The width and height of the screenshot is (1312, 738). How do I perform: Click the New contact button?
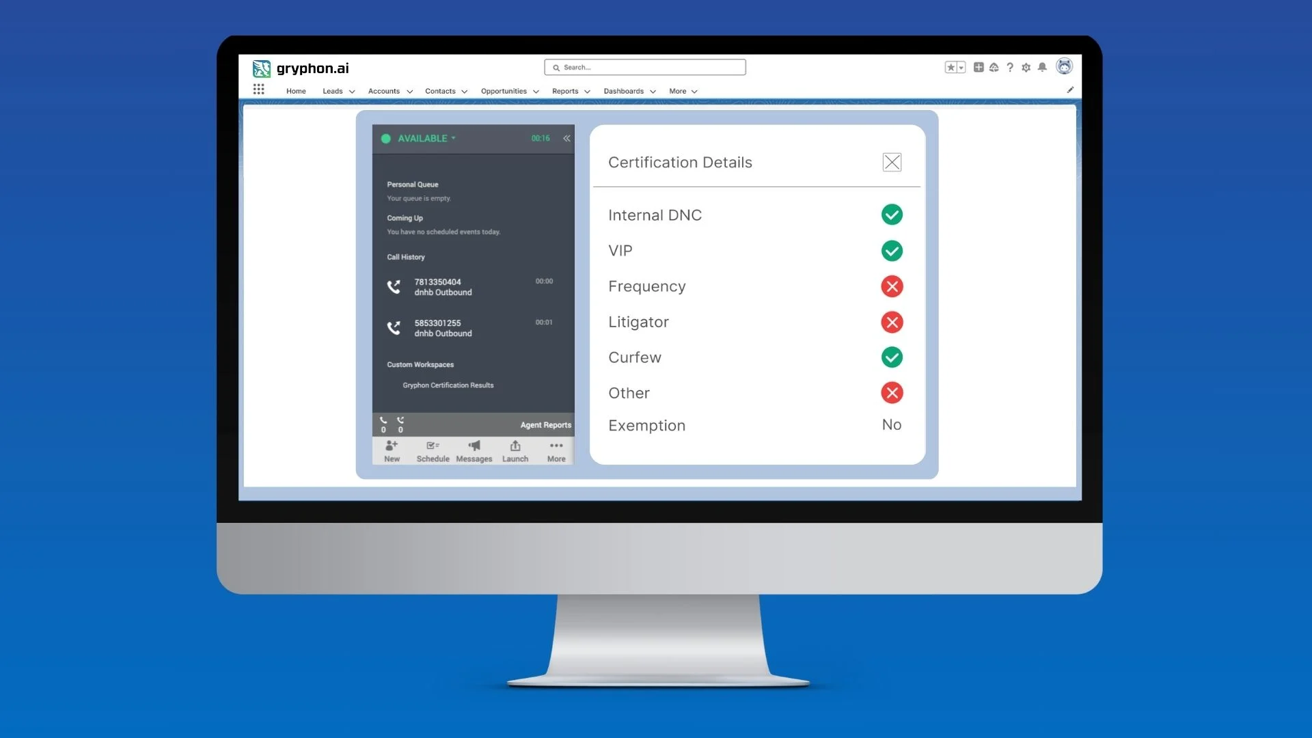392,451
